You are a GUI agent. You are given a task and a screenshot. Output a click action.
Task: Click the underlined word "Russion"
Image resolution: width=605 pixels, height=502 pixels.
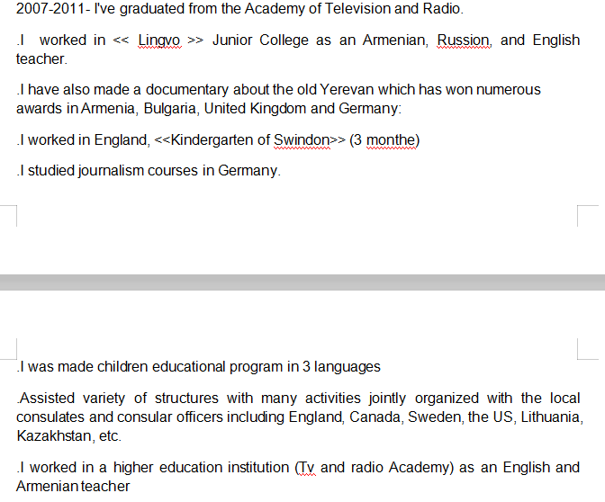coord(464,40)
